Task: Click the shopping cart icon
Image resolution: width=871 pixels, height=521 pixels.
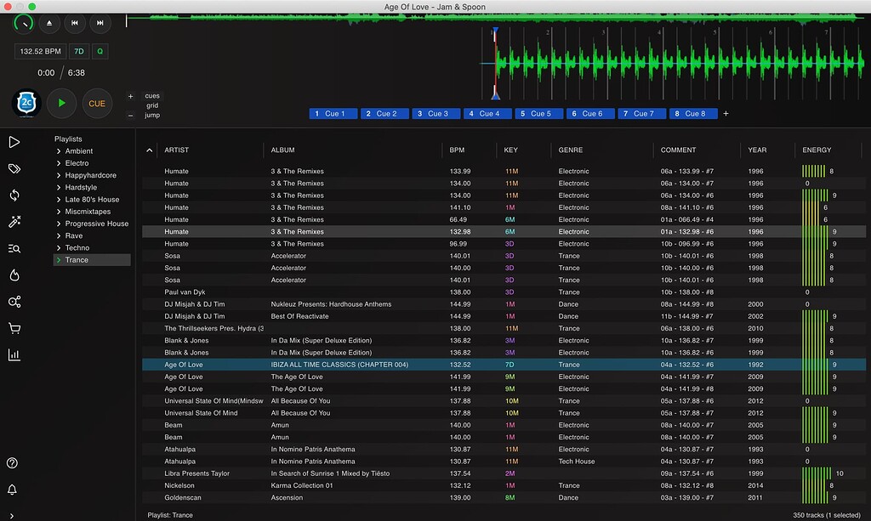Action: pos(14,327)
